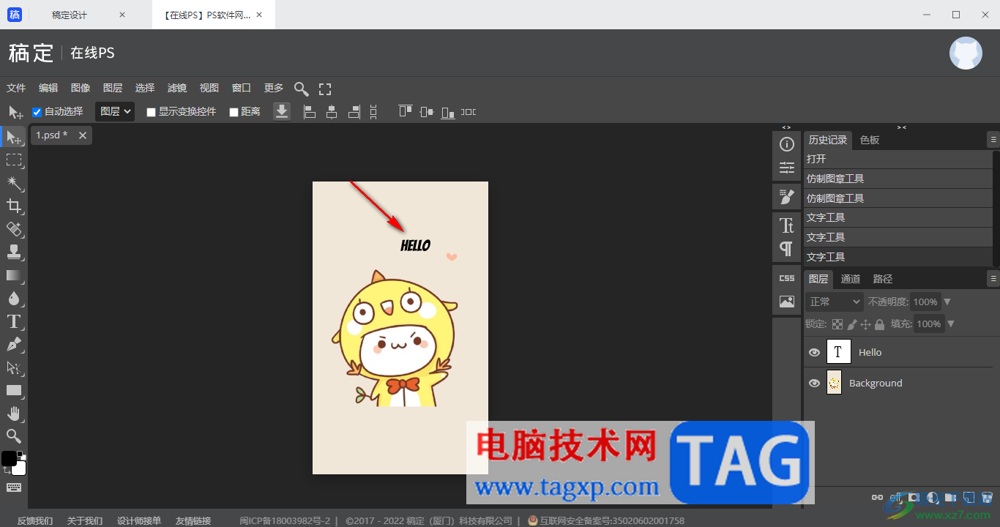Expand the fill slider arrow
Screen dimensions: 1000x527
point(951,324)
